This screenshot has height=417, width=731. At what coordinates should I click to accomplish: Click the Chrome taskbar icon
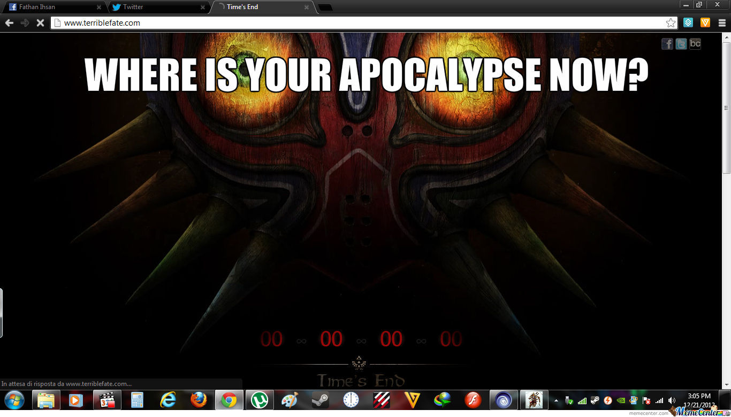click(229, 400)
